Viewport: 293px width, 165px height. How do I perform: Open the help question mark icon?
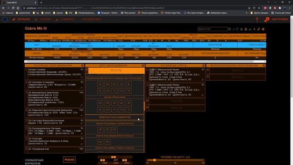click(257, 19)
